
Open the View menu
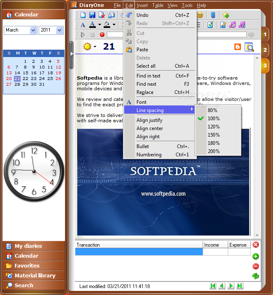172,5
